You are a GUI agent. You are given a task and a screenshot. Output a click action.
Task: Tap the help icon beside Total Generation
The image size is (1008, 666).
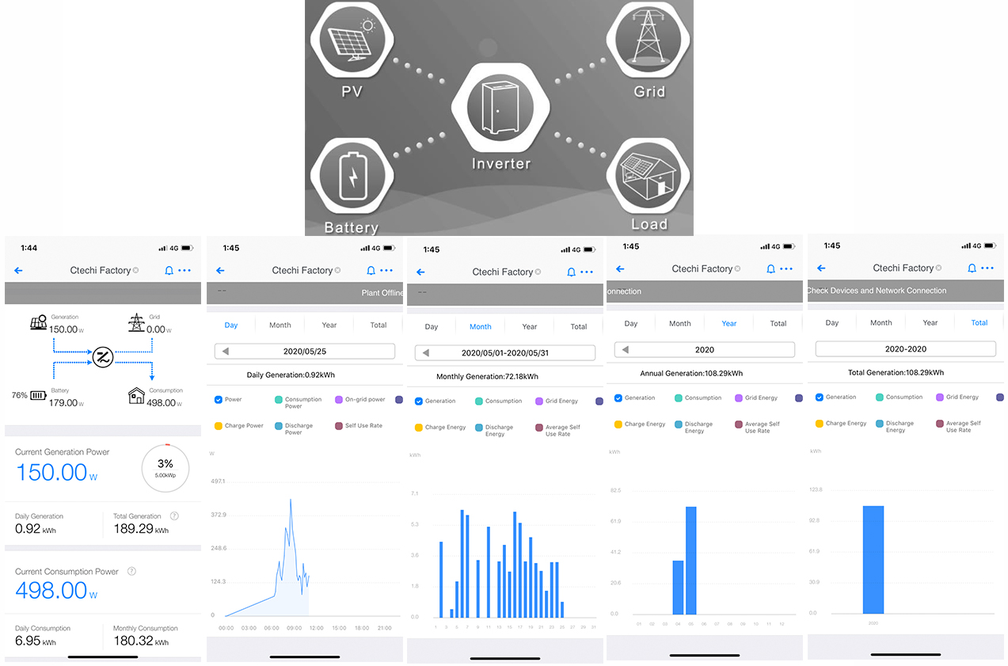(x=174, y=516)
